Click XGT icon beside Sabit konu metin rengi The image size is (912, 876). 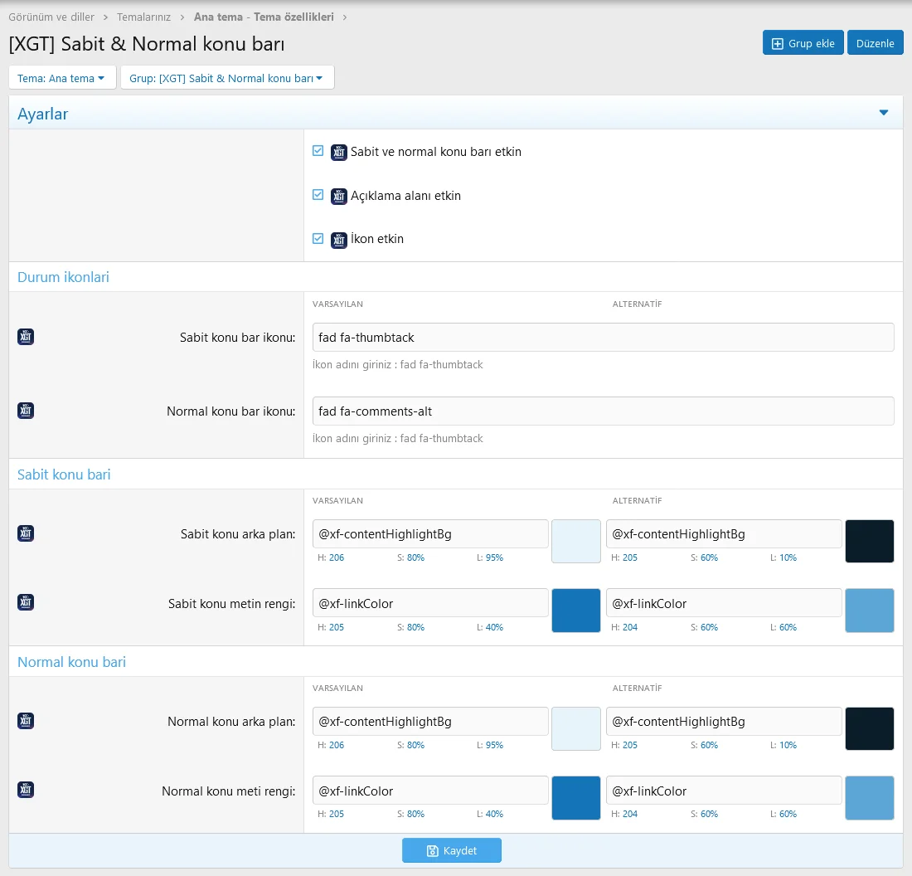pyautogui.click(x=26, y=603)
